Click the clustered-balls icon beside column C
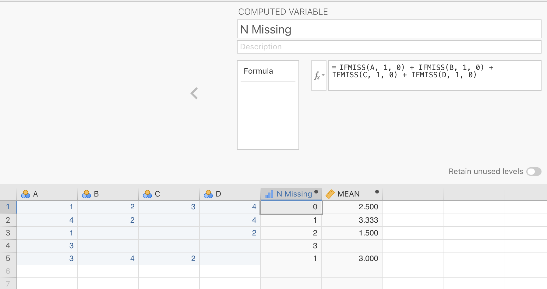Image resolution: width=547 pixels, height=289 pixels. (x=148, y=194)
